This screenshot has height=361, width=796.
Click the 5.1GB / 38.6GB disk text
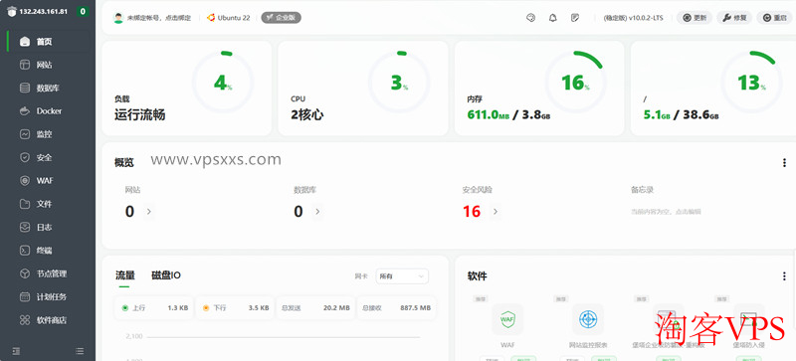pos(682,115)
